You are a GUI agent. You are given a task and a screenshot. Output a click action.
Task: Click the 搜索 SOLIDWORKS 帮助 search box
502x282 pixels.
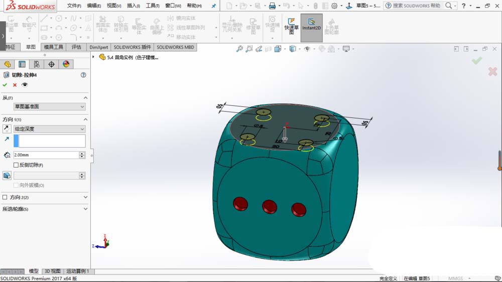417,6
